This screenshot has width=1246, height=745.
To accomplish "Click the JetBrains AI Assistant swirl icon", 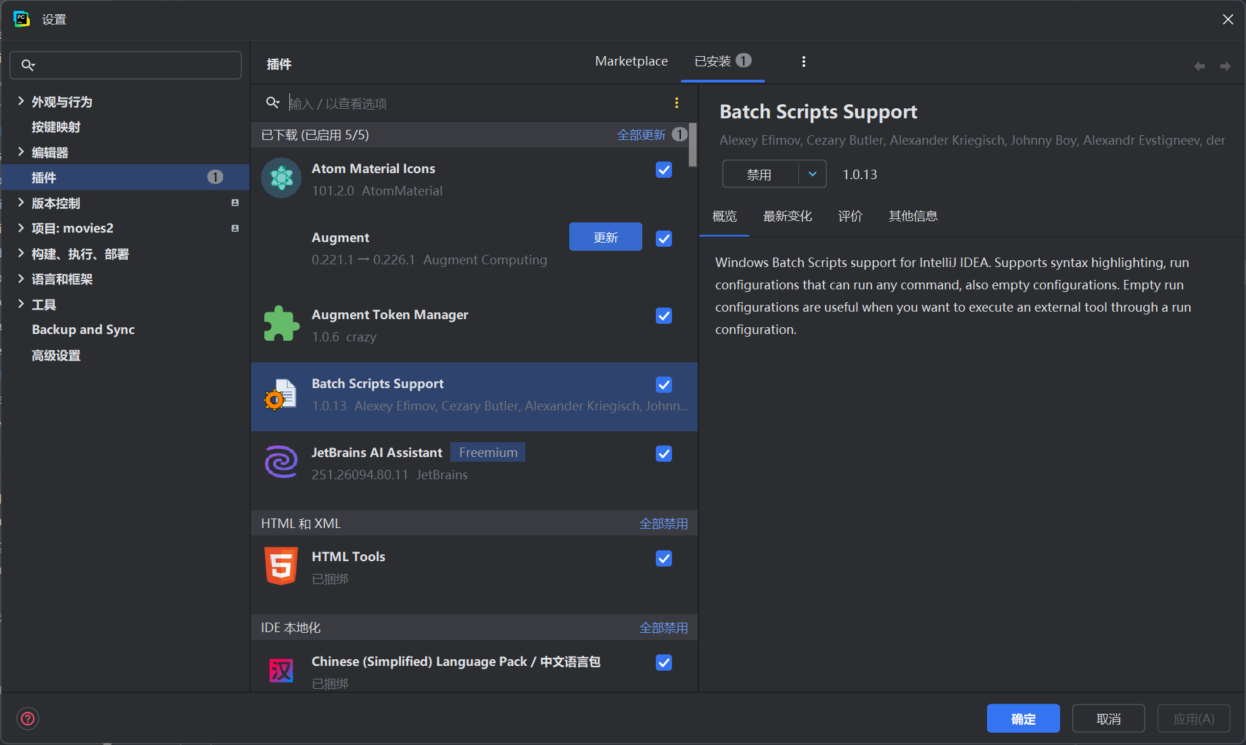I will (x=281, y=462).
